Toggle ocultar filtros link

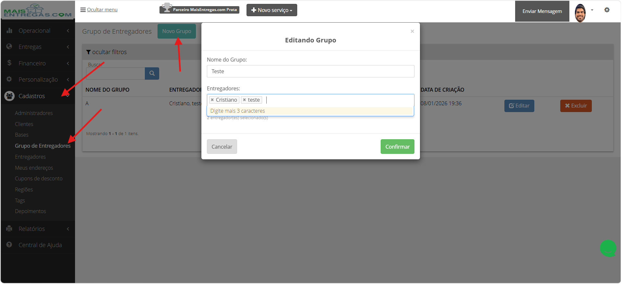(x=106, y=52)
